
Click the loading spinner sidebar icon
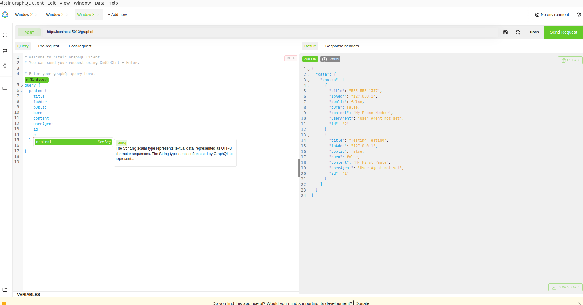5,35
